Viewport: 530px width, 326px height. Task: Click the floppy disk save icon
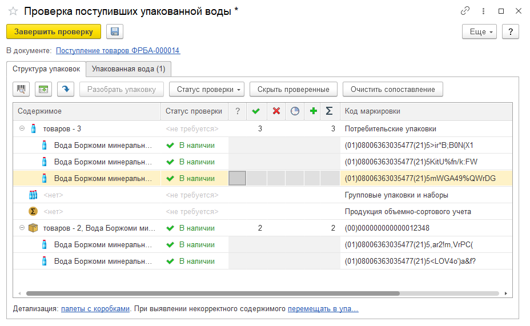pyautogui.click(x=115, y=32)
